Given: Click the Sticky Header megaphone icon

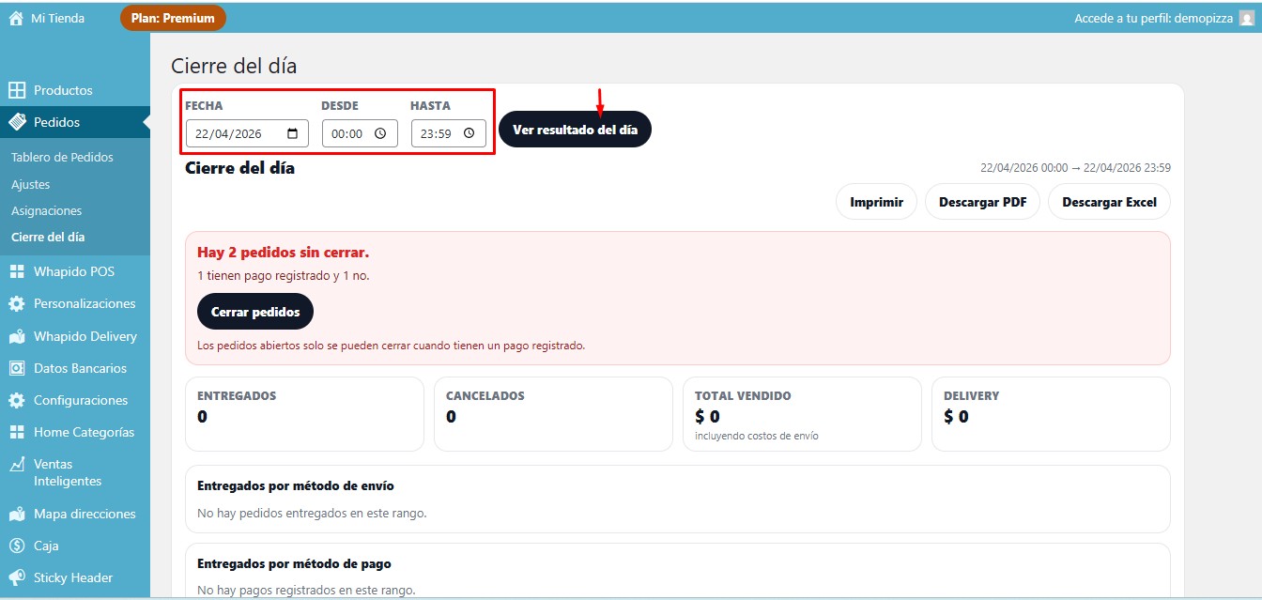Looking at the screenshot, I should 17,577.
